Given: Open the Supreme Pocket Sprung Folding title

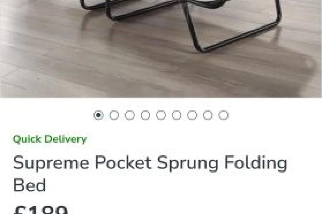Looking at the screenshot, I should 150,174.
